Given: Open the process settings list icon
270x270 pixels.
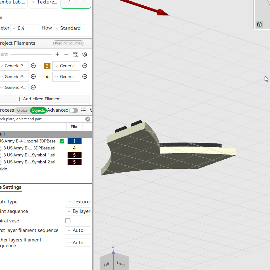Looking at the screenshot, I should click(83, 110).
